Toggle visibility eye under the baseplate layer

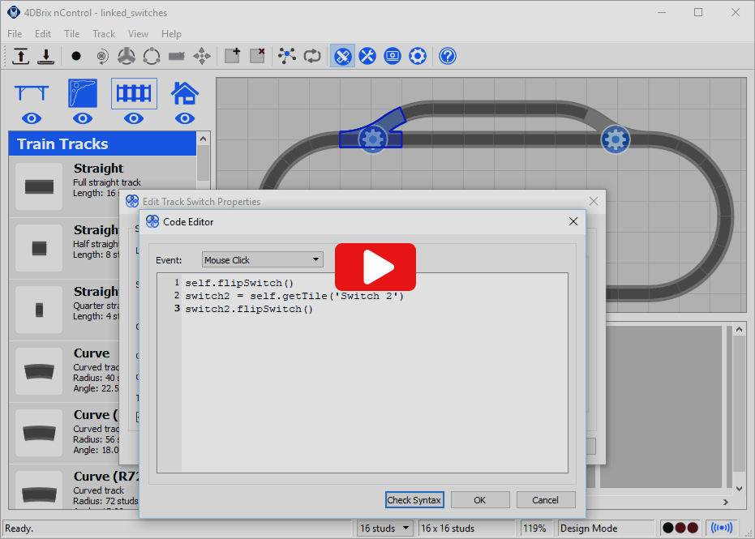[x=83, y=118]
